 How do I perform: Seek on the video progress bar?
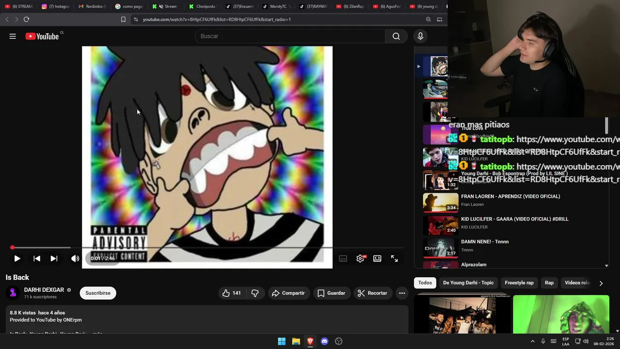(x=207, y=248)
